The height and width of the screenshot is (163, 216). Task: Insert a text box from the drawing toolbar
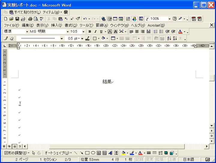click(99, 153)
